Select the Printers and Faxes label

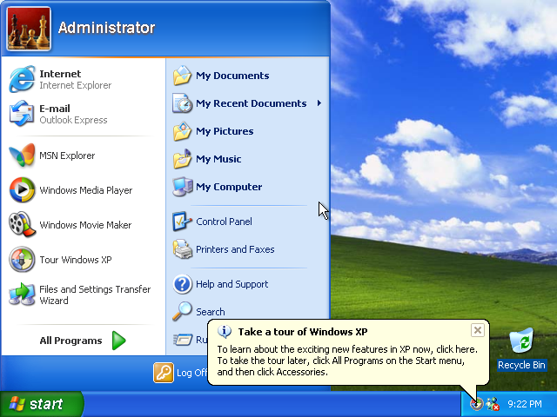pos(235,249)
